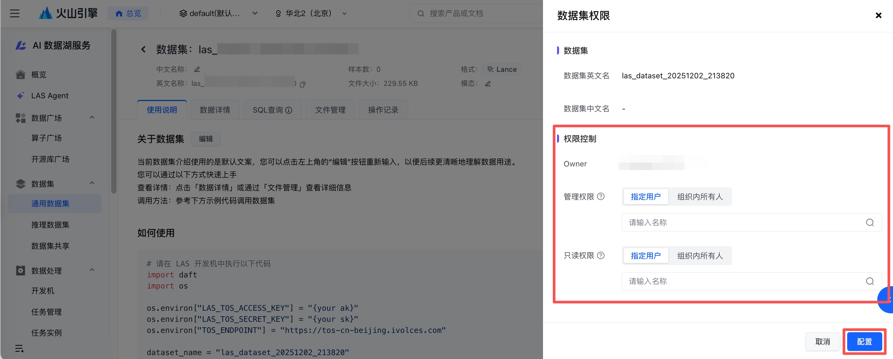Select 组织内所有人 for 管理权限
Viewport: 893px width, 359px height.
[x=700, y=197]
